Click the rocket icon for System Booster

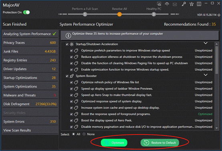coord(72,76)
